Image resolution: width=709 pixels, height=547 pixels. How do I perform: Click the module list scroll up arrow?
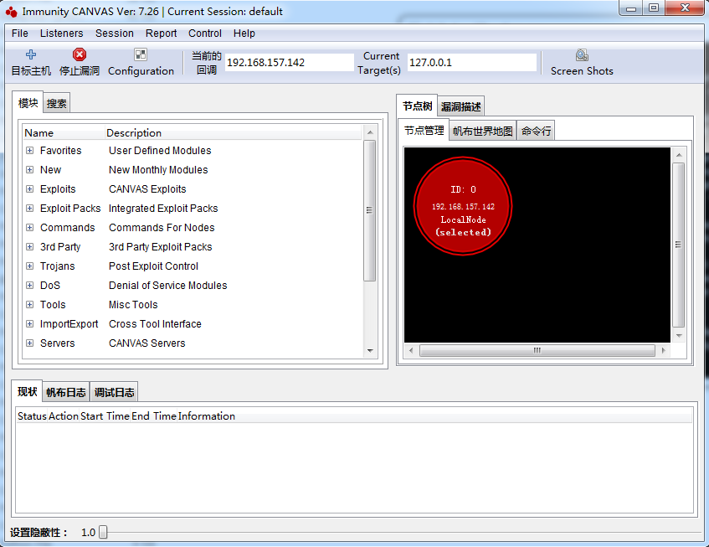click(x=370, y=132)
